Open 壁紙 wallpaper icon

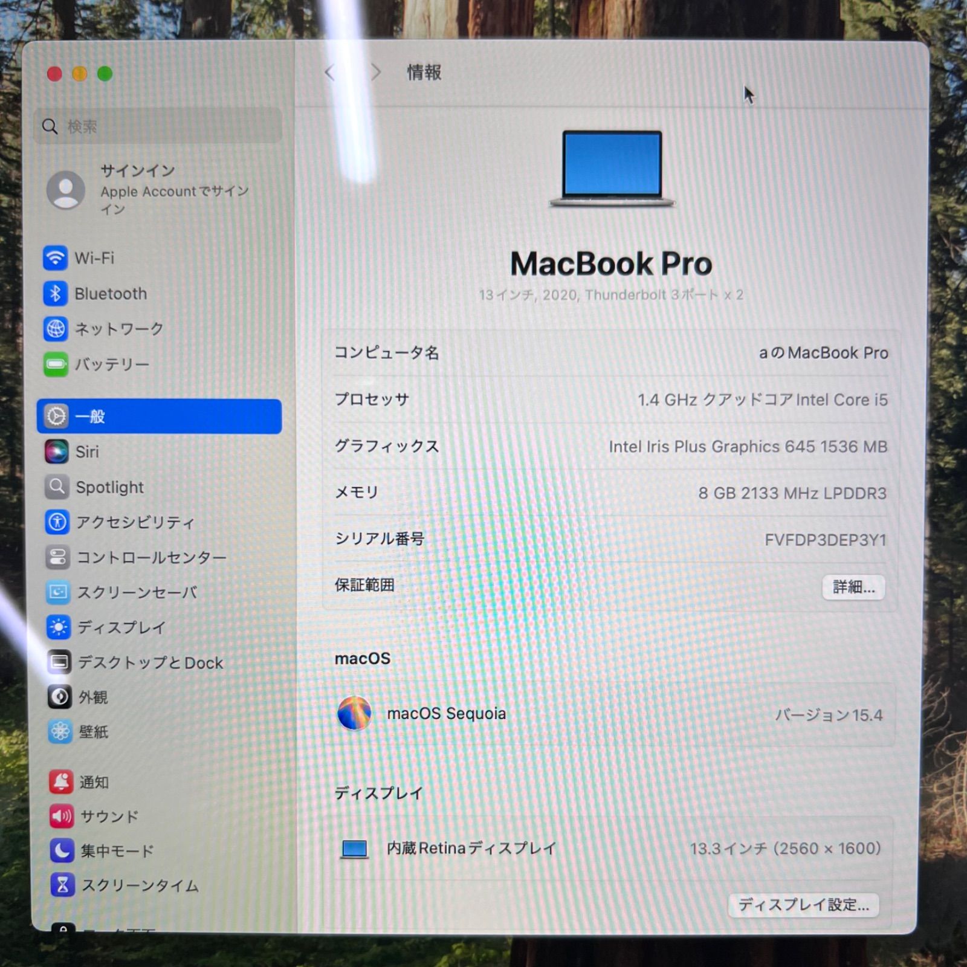60,732
